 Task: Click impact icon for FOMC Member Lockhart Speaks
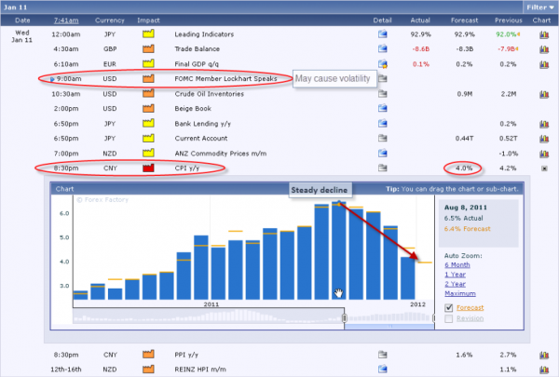point(147,79)
